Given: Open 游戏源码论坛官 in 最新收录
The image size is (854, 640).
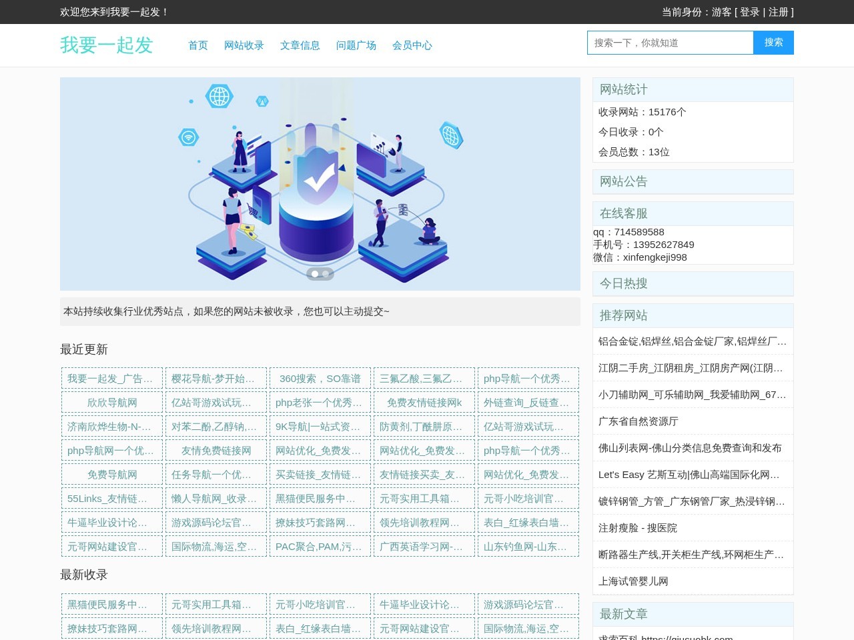Looking at the screenshot, I should point(528,605).
